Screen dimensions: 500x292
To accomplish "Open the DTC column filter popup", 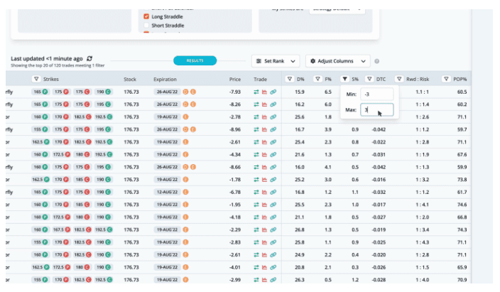I will click(x=369, y=79).
